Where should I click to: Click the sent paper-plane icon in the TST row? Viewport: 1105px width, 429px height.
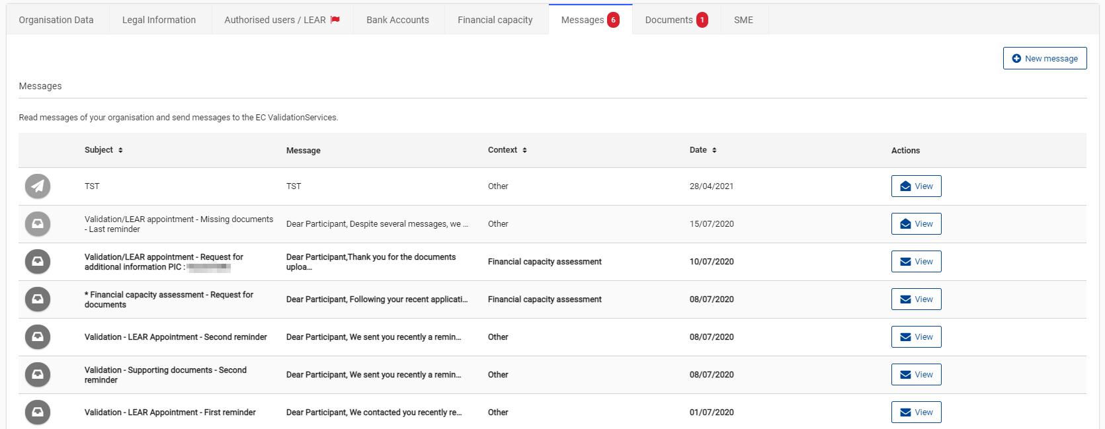[38, 186]
